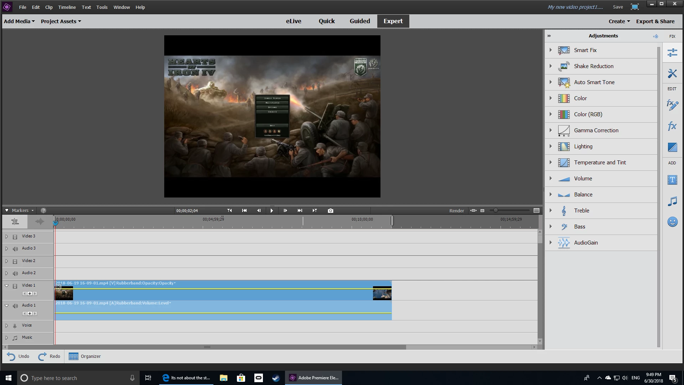Click the Render button

tap(456, 211)
